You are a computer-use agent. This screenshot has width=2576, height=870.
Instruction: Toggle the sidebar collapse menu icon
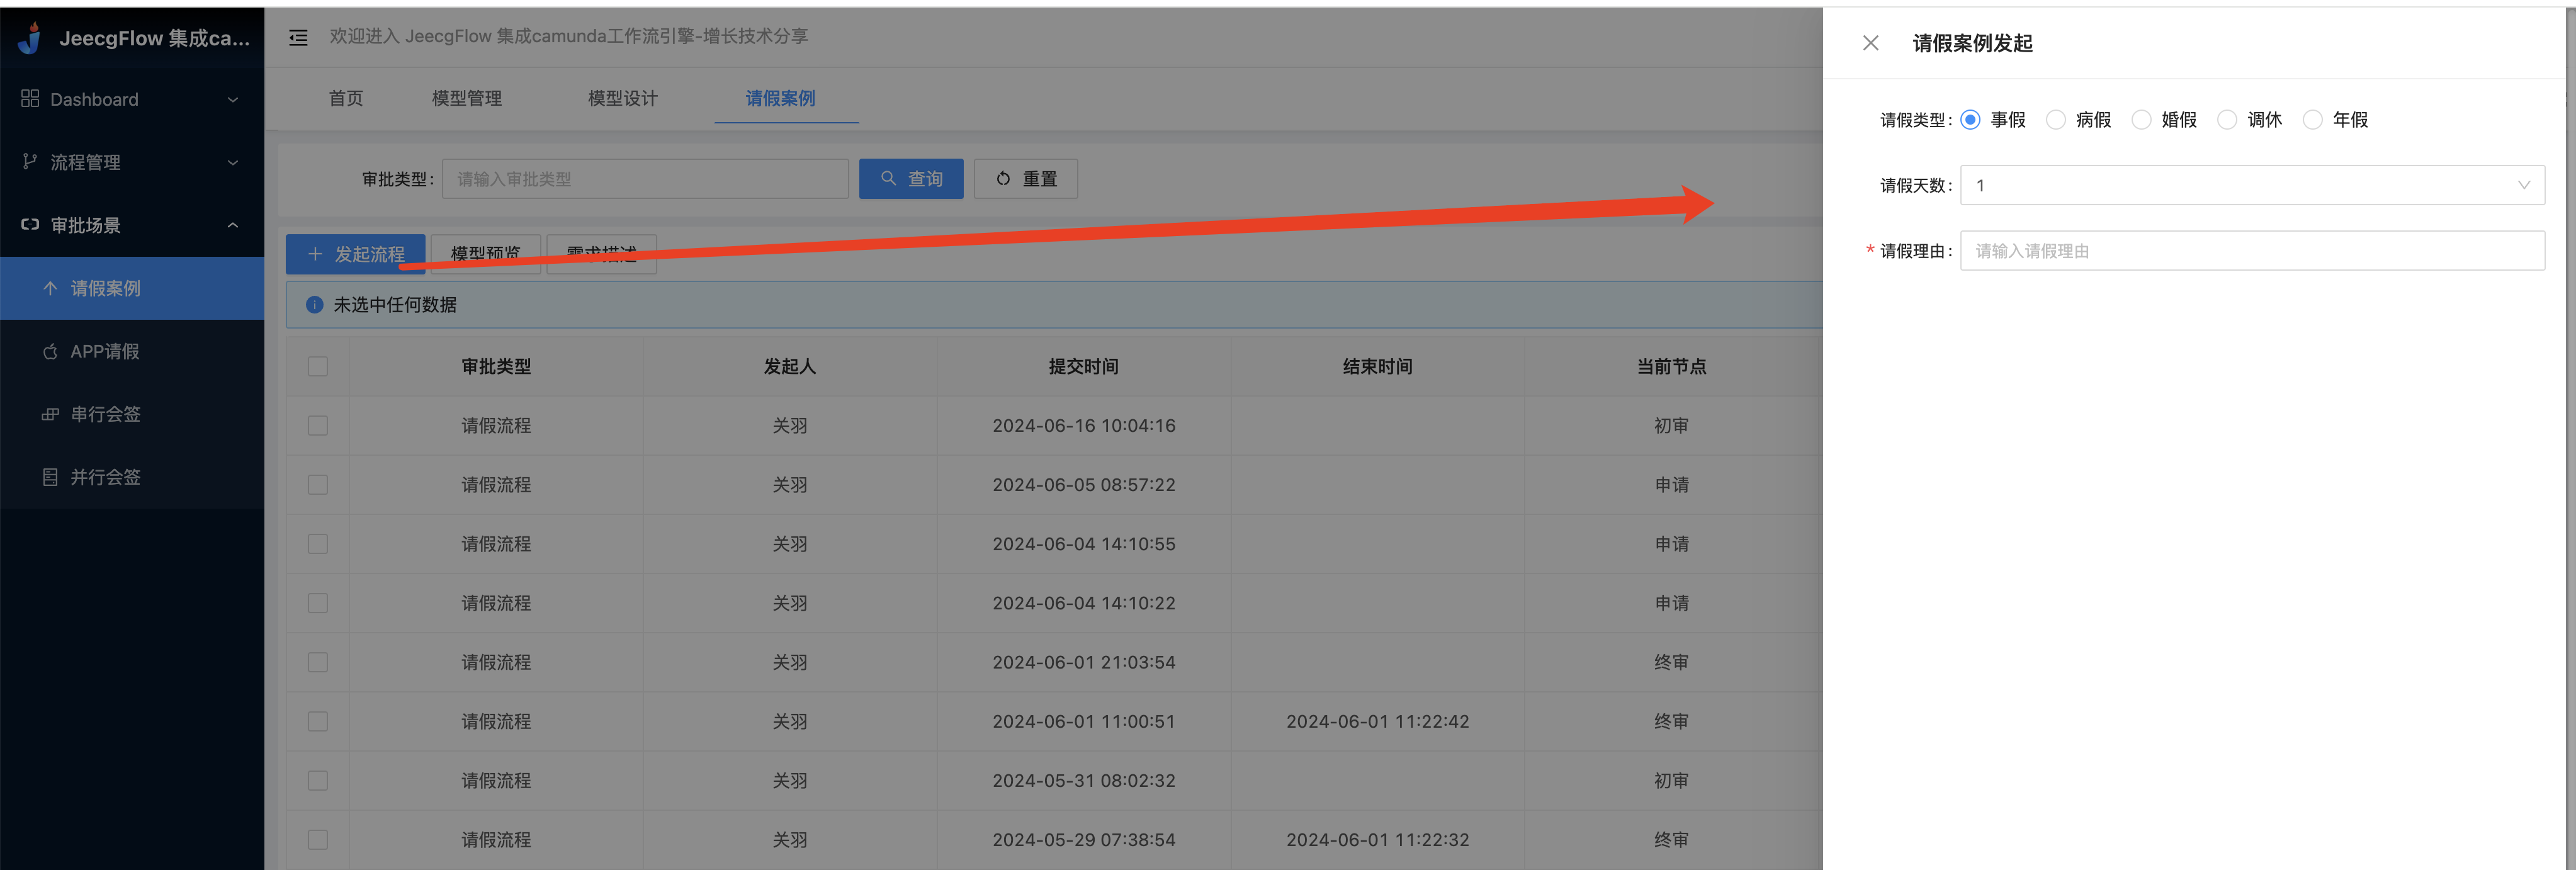pos(298,38)
